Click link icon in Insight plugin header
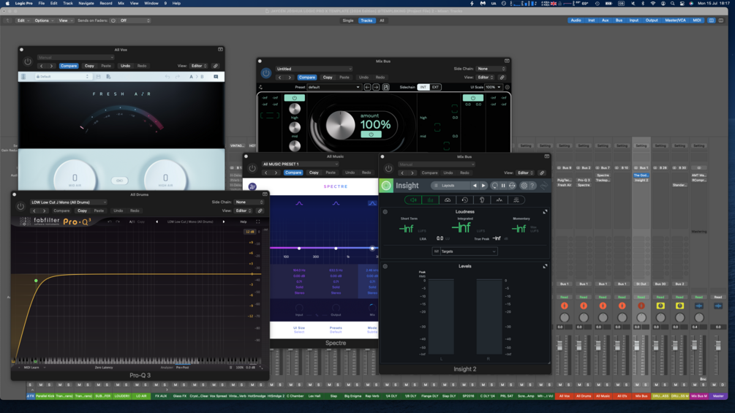 click(x=542, y=173)
